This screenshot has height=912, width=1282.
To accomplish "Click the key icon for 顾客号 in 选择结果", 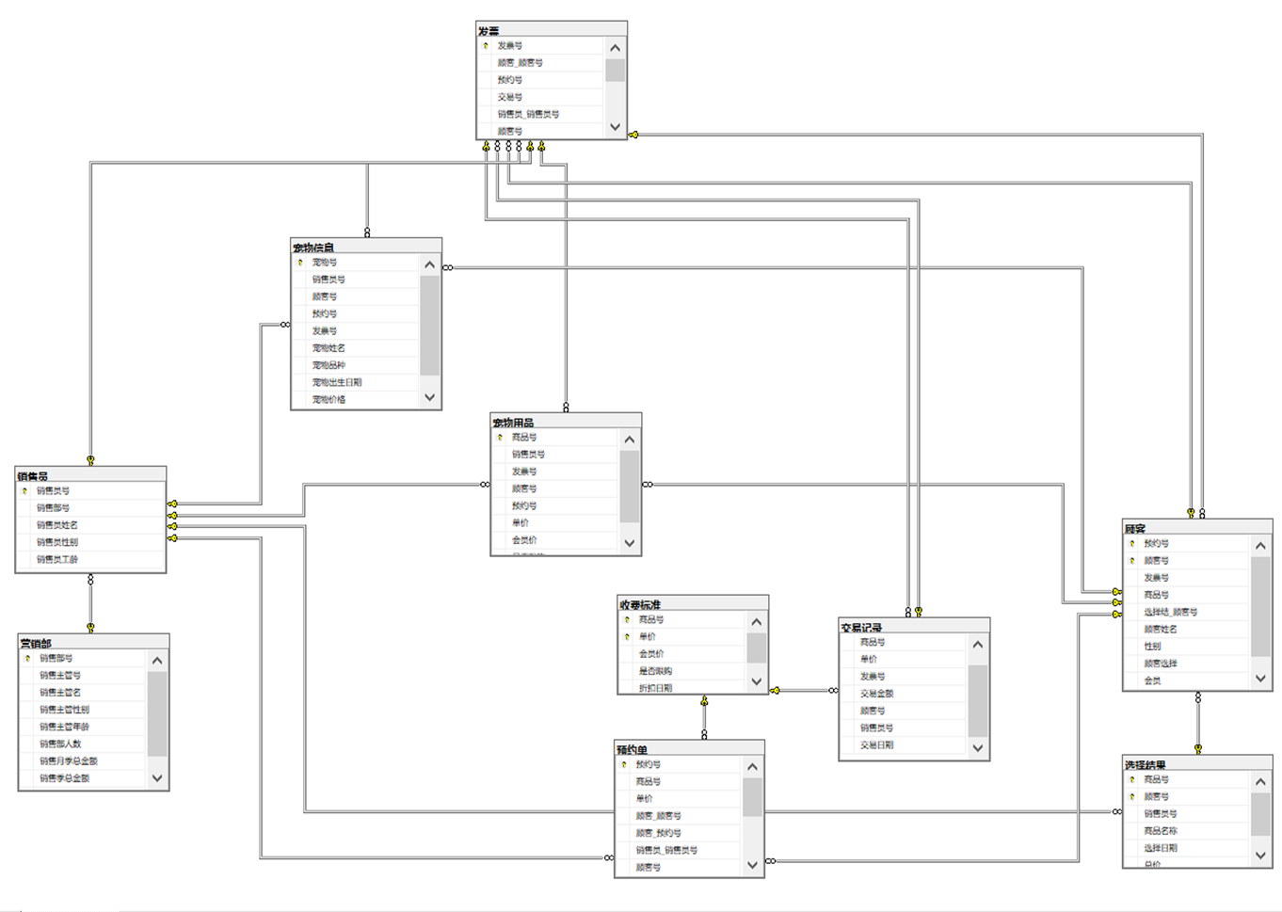I will [1132, 797].
